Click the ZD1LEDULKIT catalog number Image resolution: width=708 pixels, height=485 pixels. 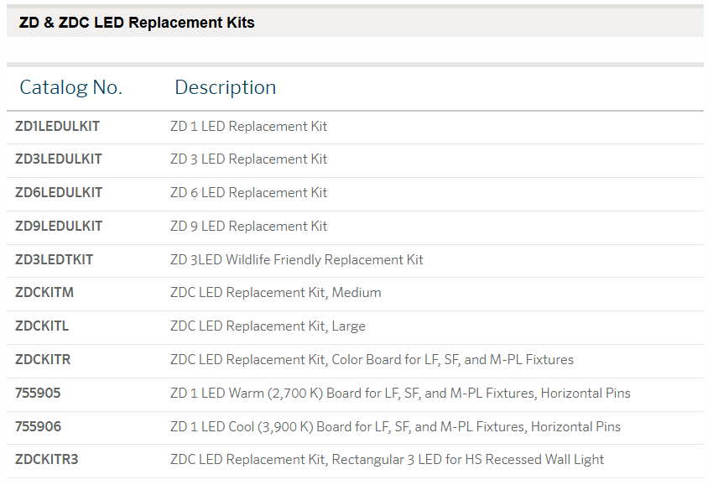(x=57, y=127)
